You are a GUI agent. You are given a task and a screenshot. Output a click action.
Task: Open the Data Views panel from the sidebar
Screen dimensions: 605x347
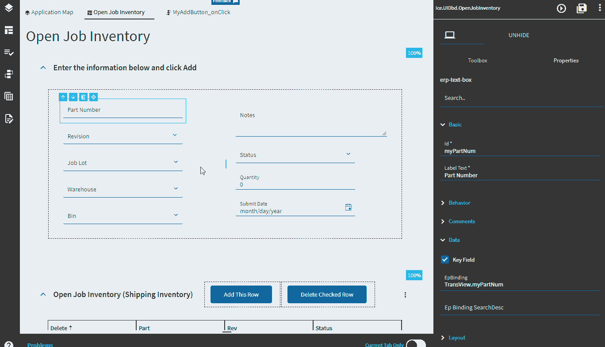tap(9, 96)
